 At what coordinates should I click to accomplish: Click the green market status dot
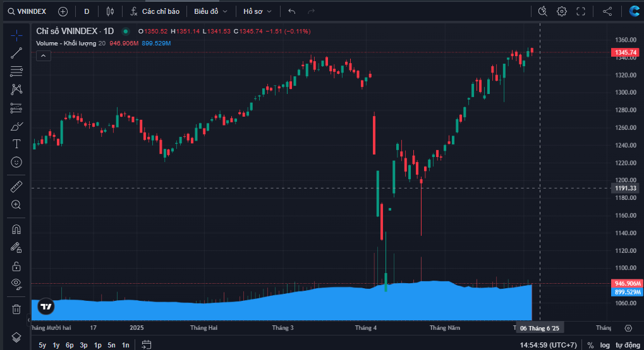point(126,31)
